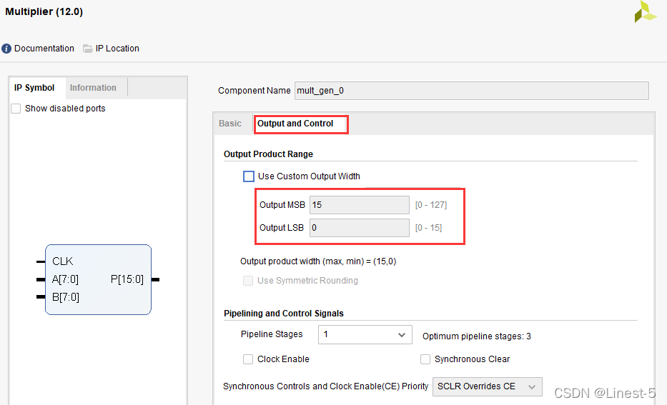Click the Component Name field
Screen dimensions: 667x405
point(471,91)
